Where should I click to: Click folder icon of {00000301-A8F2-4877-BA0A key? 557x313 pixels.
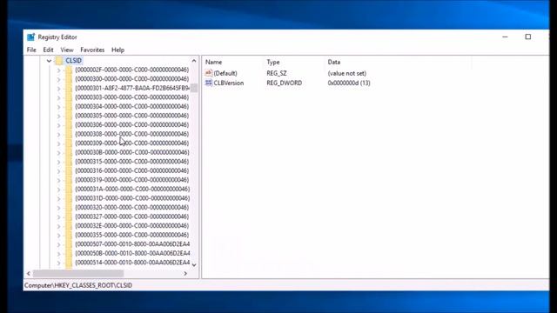pos(69,89)
